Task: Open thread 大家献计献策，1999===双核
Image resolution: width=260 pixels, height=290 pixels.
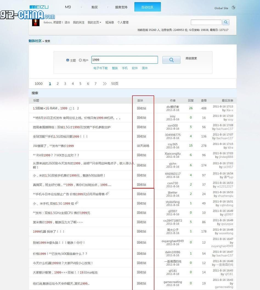Action: tap(65, 272)
